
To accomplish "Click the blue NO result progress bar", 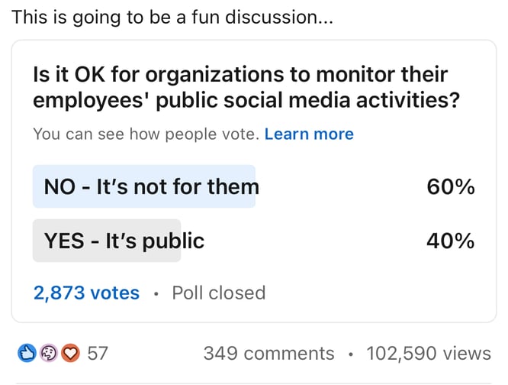I will pos(144,186).
